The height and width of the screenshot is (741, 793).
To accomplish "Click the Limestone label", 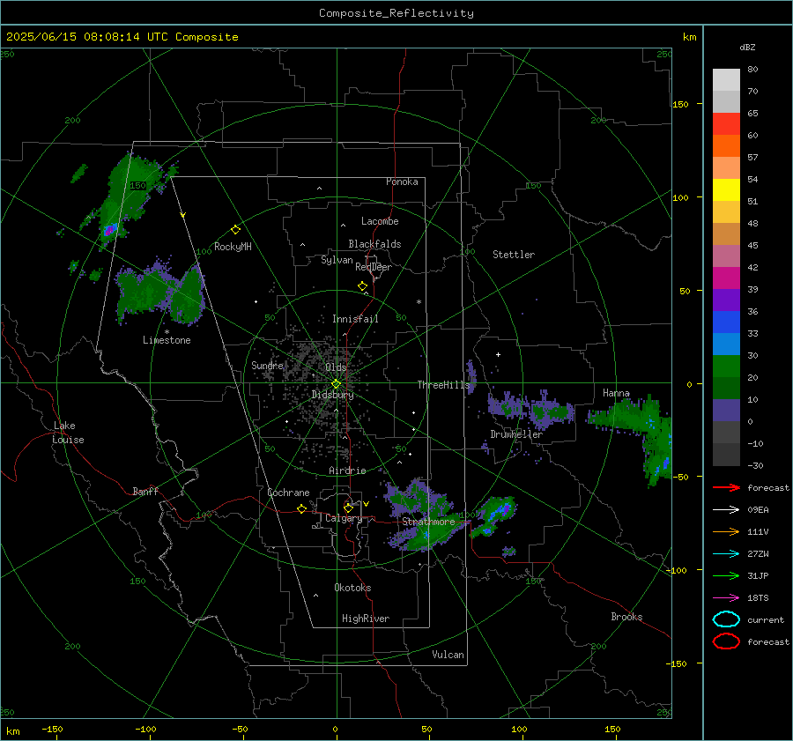I will (x=167, y=340).
